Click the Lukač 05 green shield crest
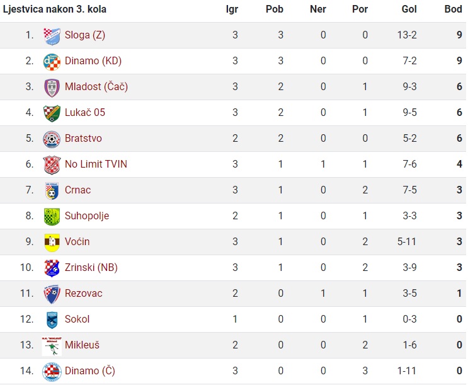Viewport: 468px width, 385px height. [x=52, y=113]
